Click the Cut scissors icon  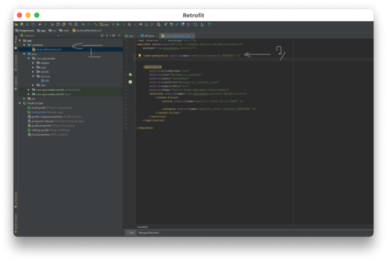tap(52, 24)
